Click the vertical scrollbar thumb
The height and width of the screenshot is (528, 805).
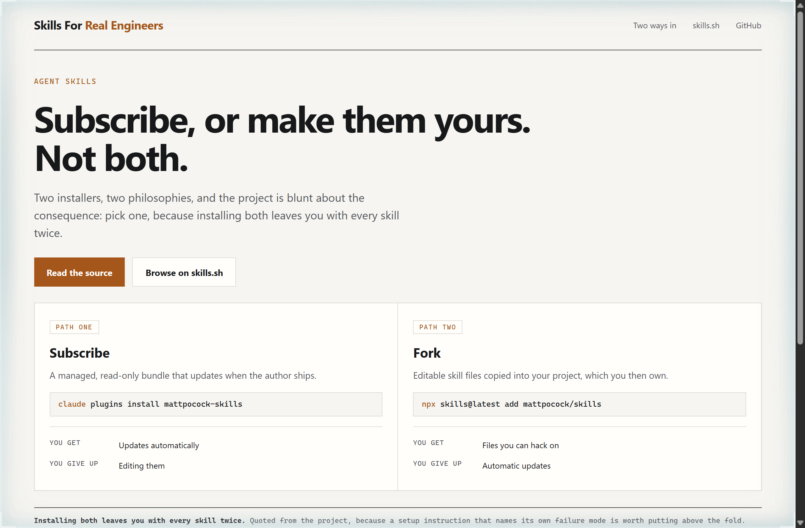tap(800, 178)
